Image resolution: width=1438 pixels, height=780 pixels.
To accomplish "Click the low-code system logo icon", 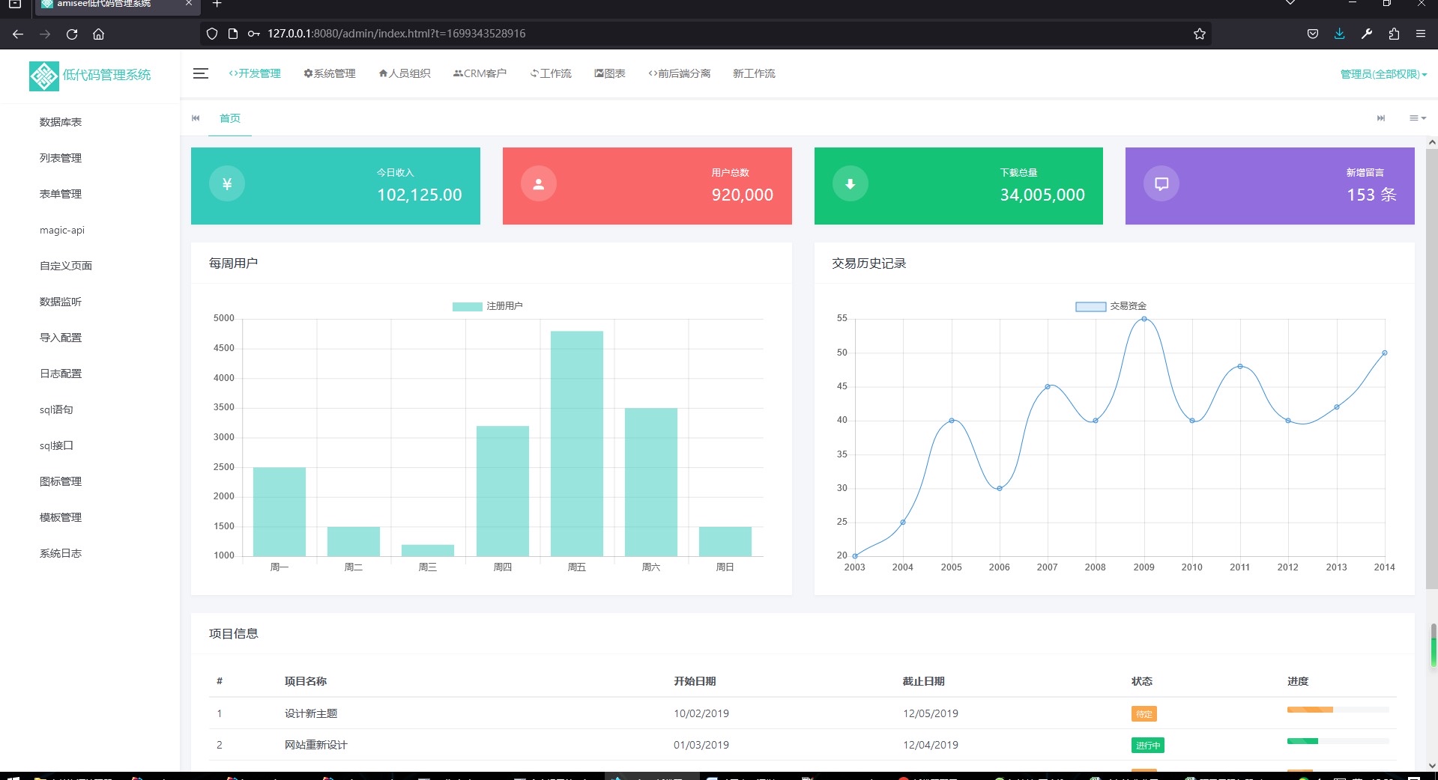I will [43, 76].
